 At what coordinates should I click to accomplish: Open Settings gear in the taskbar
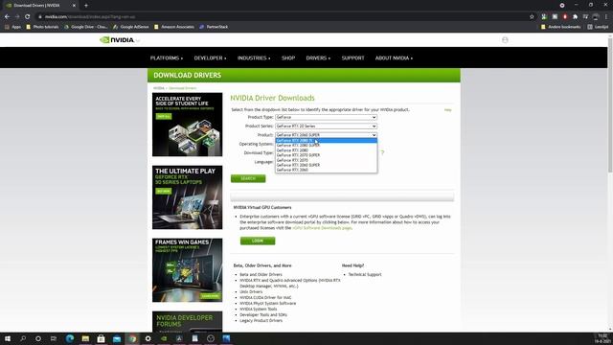148,338
